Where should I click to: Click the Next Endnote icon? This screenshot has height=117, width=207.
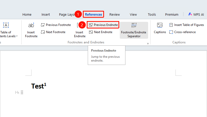pyautogui.click(x=91, y=32)
